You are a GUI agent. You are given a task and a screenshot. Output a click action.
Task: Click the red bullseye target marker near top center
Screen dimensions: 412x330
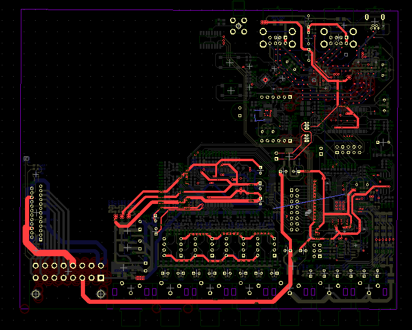265,79
